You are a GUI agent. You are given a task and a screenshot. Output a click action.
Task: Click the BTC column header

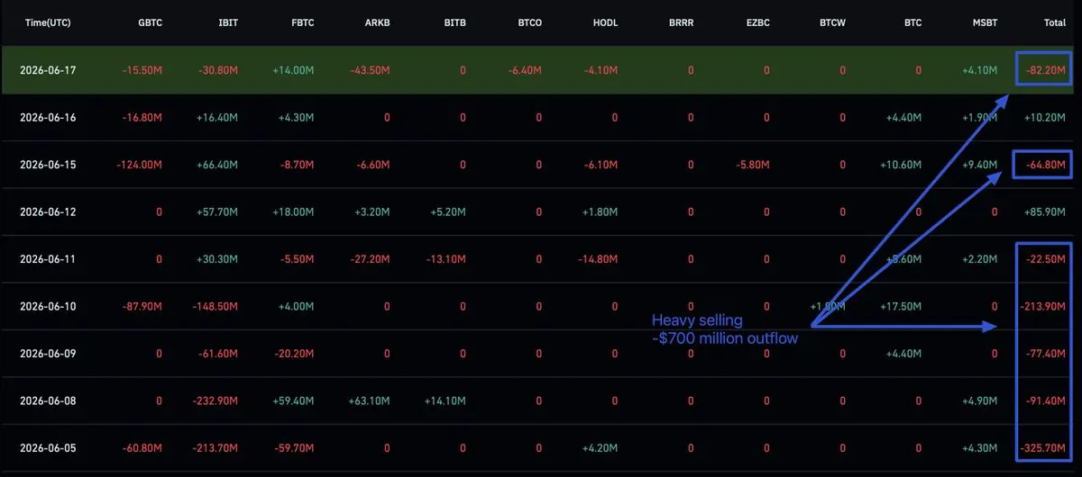[912, 22]
